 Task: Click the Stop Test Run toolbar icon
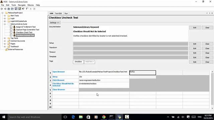[34, 9]
